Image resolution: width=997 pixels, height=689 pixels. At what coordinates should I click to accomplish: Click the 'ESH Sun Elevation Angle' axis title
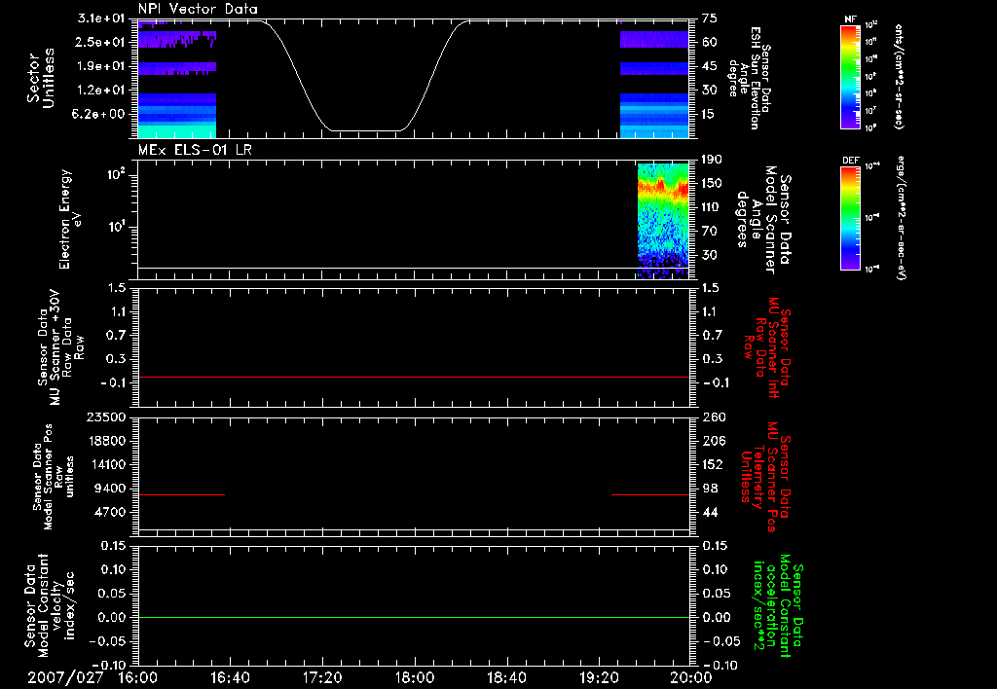(x=749, y=78)
